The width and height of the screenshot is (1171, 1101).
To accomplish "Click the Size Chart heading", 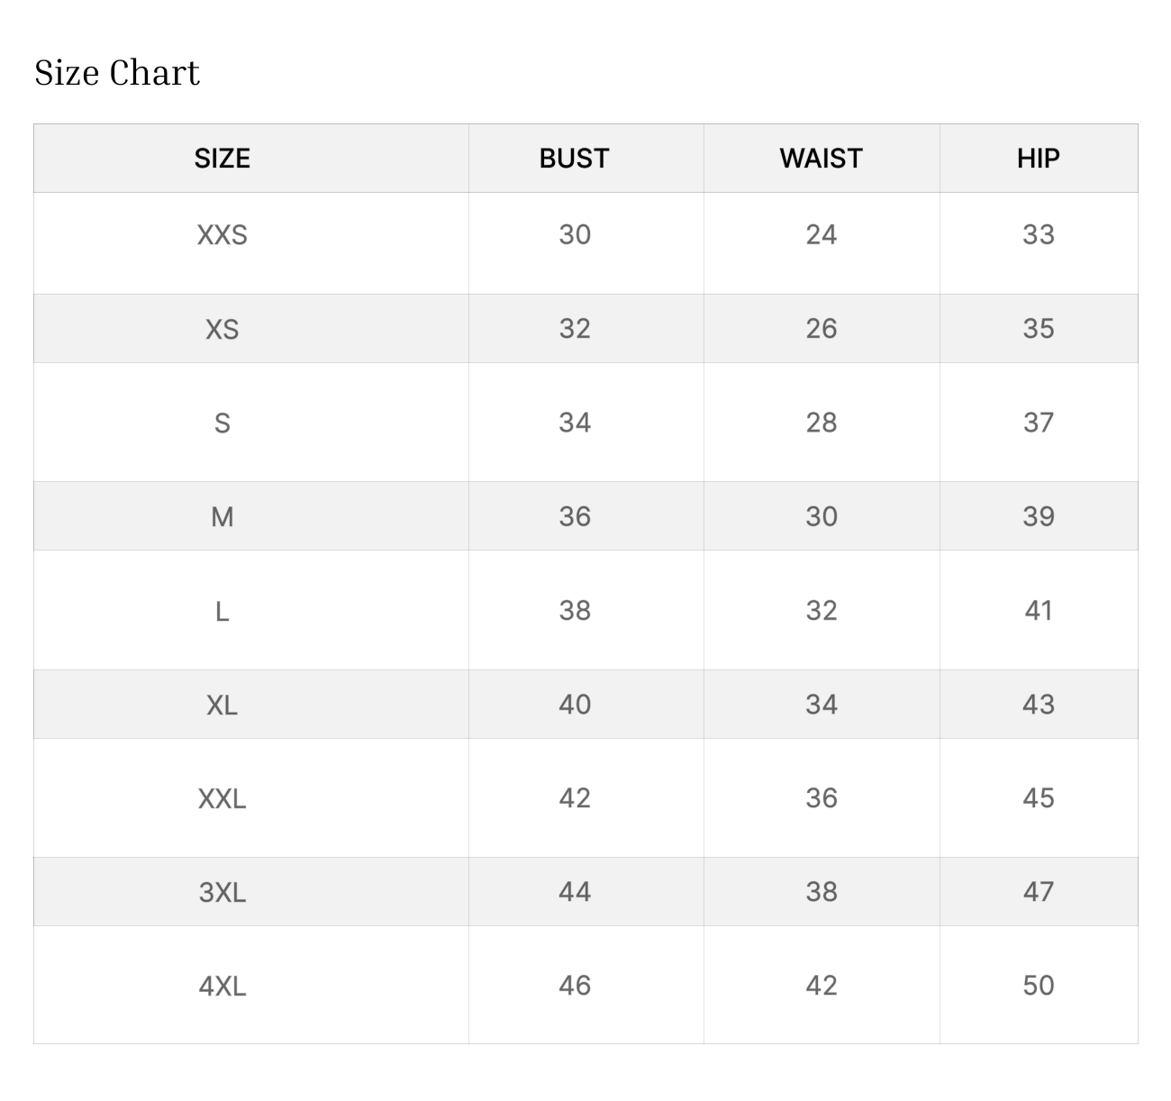I will (117, 73).
